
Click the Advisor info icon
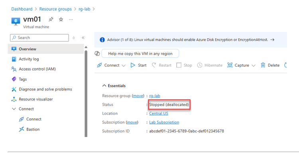tap(102, 39)
